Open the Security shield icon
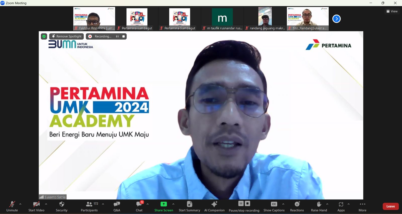The height and width of the screenshot is (214, 402). [x=62, y=204]
